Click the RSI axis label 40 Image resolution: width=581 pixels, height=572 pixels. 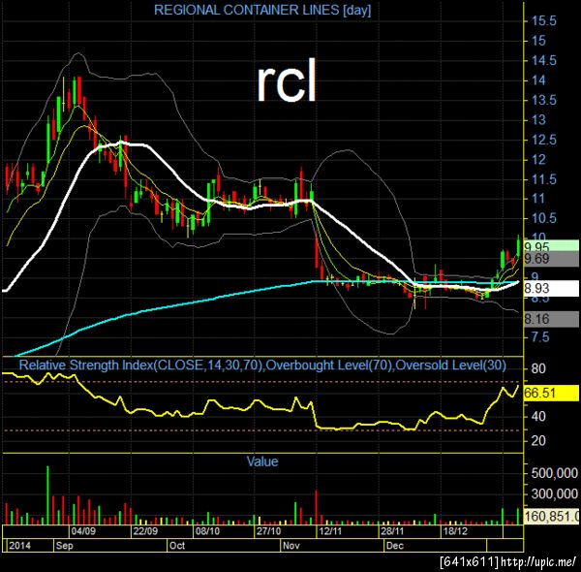pos(538,417)
